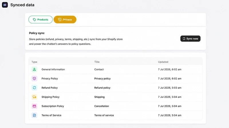The image size is (229, 128).
Task: Select the Terms of Service type label
Action: pos(52,115)
